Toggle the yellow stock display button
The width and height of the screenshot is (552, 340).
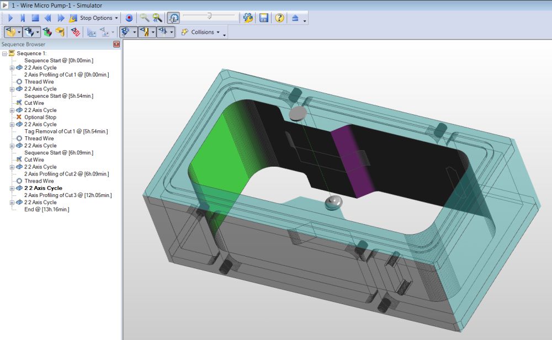point(10,32)
